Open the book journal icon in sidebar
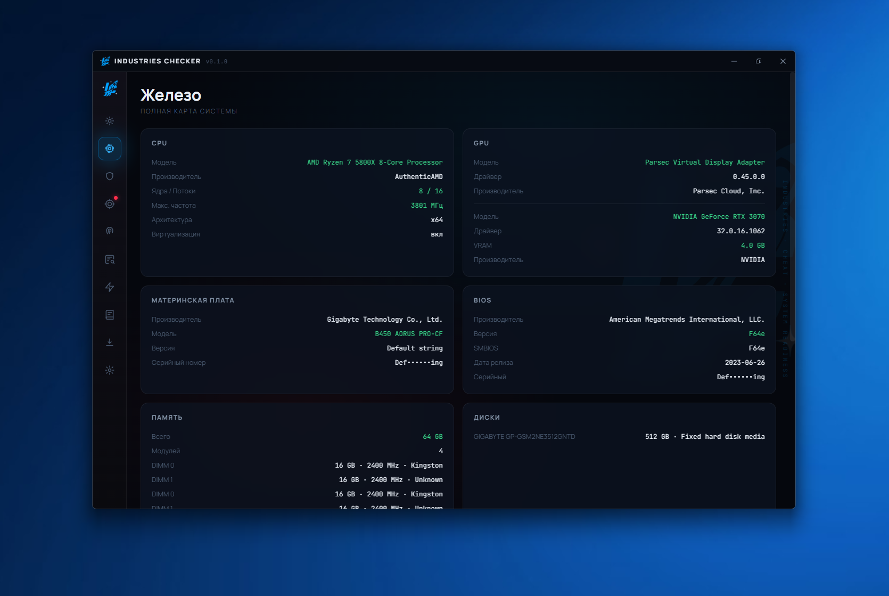The height and width of the screenshot is (596, 889). coord(110,315)
